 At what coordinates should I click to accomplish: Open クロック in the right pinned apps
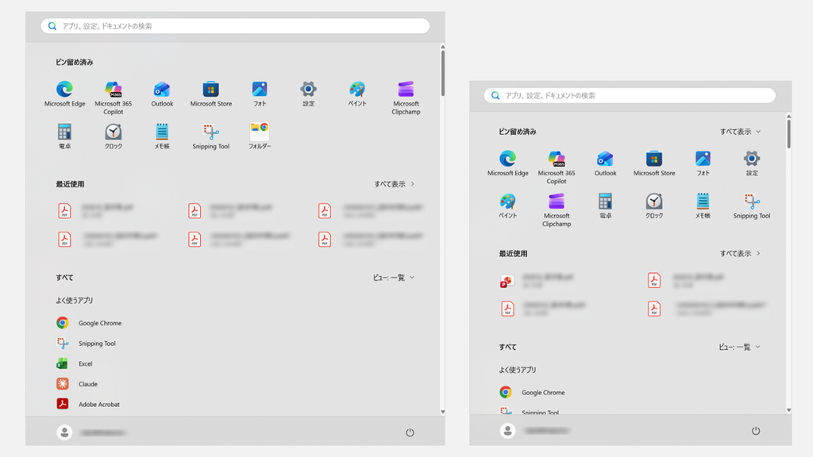coord(654,205)
